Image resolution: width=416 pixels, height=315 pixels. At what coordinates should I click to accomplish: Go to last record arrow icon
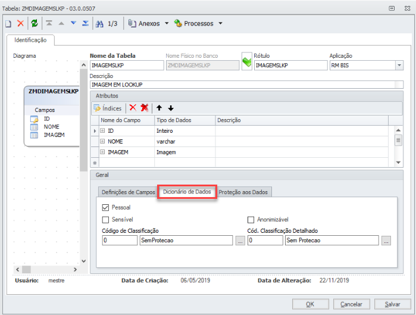click(x=86, y=23)
